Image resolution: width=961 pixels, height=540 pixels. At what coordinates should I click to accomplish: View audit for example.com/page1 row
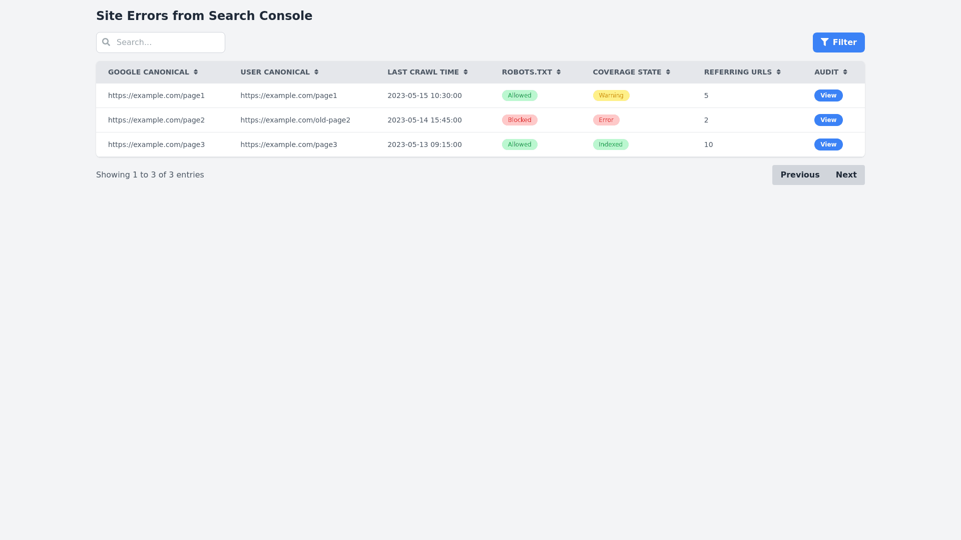pos(828,95)
